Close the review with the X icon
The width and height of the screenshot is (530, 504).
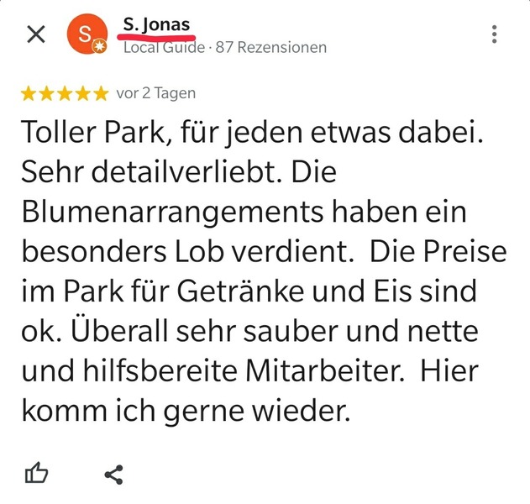36,34
